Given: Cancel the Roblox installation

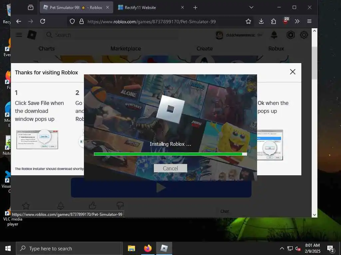Looking at the screenshot, I should [170, 168].
